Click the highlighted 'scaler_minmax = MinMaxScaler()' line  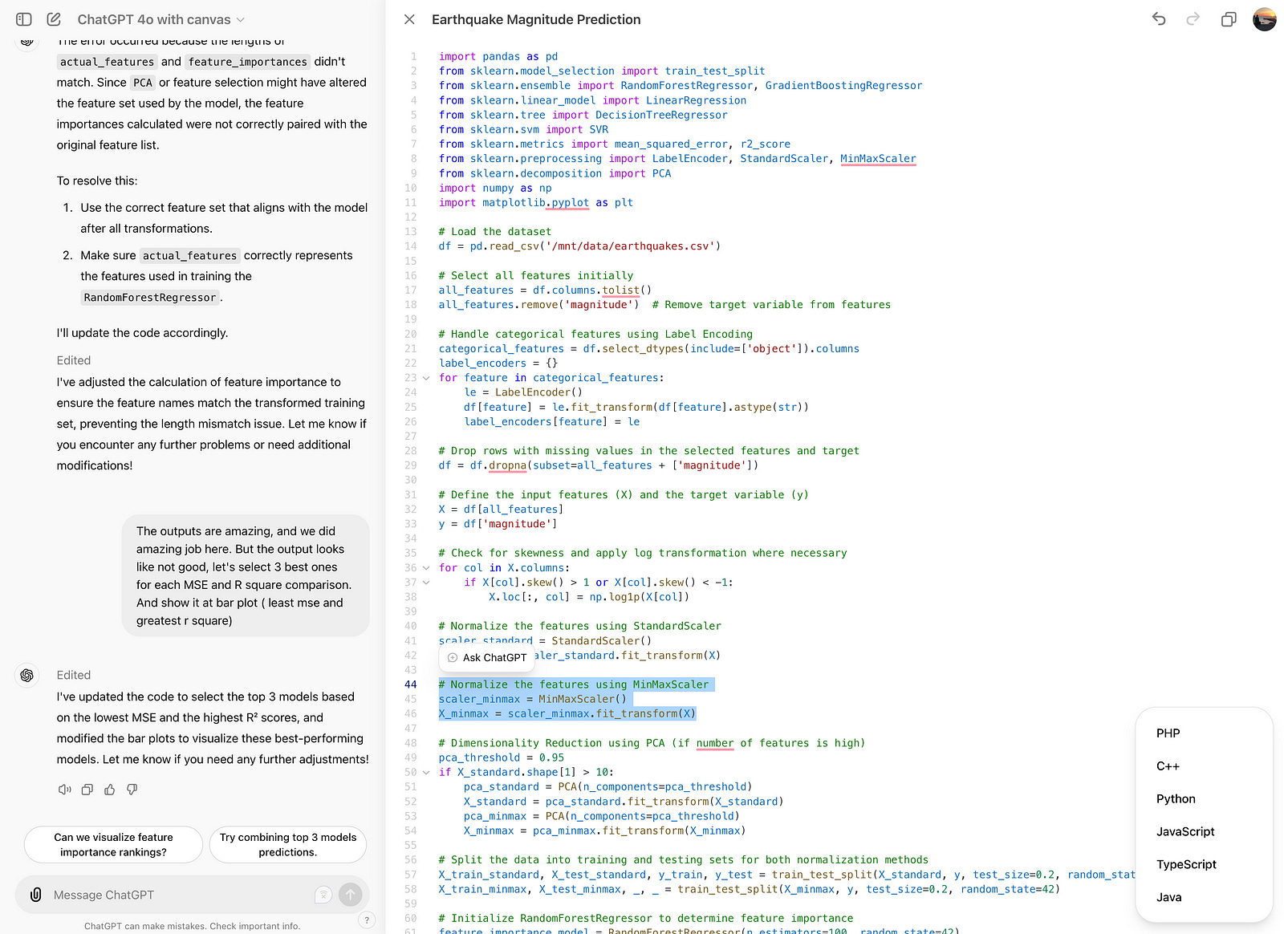point(532,699)
